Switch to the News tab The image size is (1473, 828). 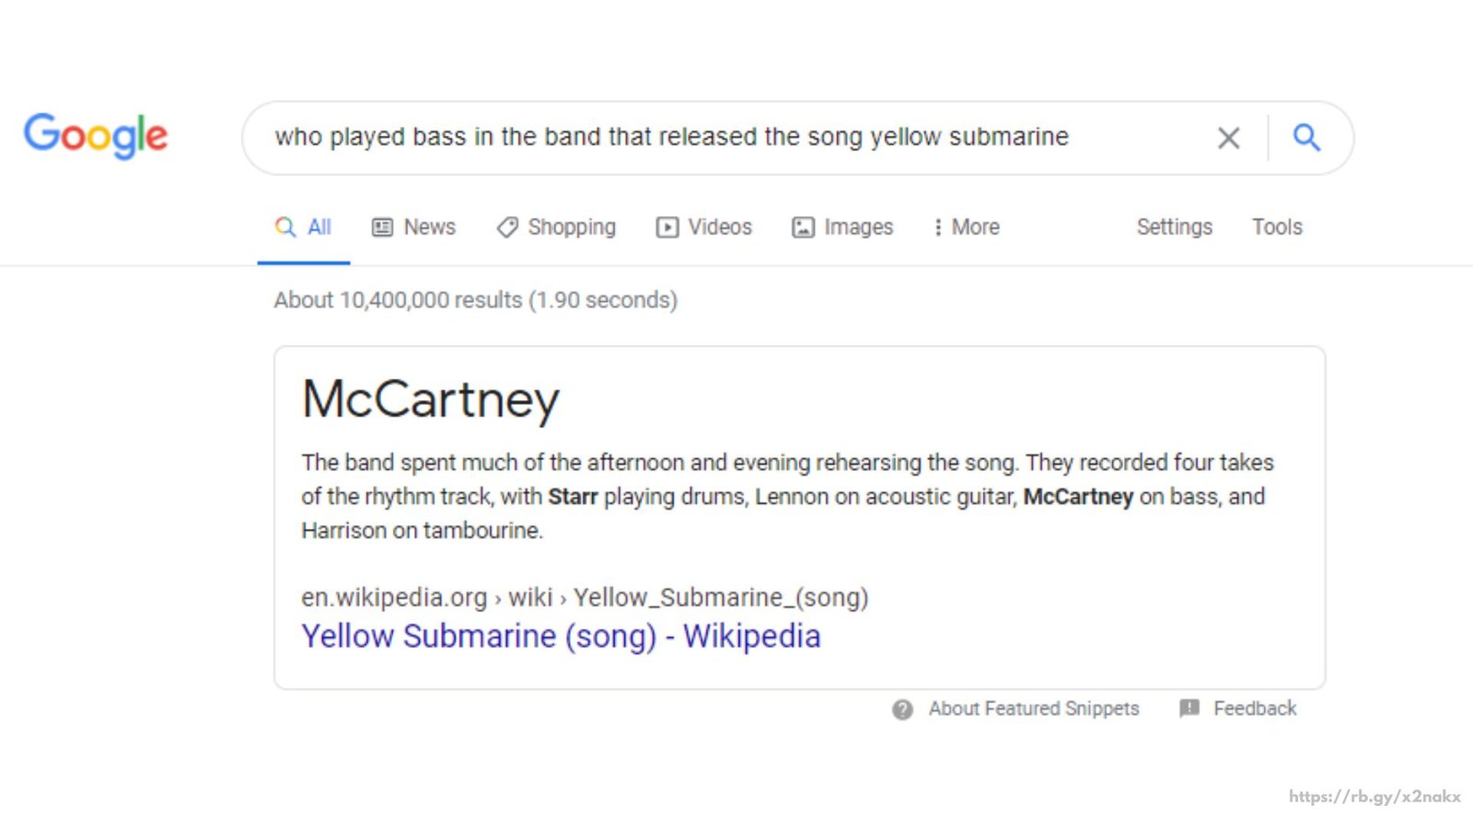point(413,227)
